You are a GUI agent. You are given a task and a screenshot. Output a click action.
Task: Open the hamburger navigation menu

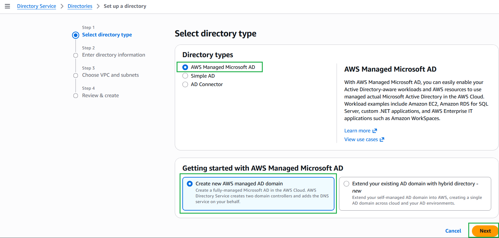click(x=8, y=6)
